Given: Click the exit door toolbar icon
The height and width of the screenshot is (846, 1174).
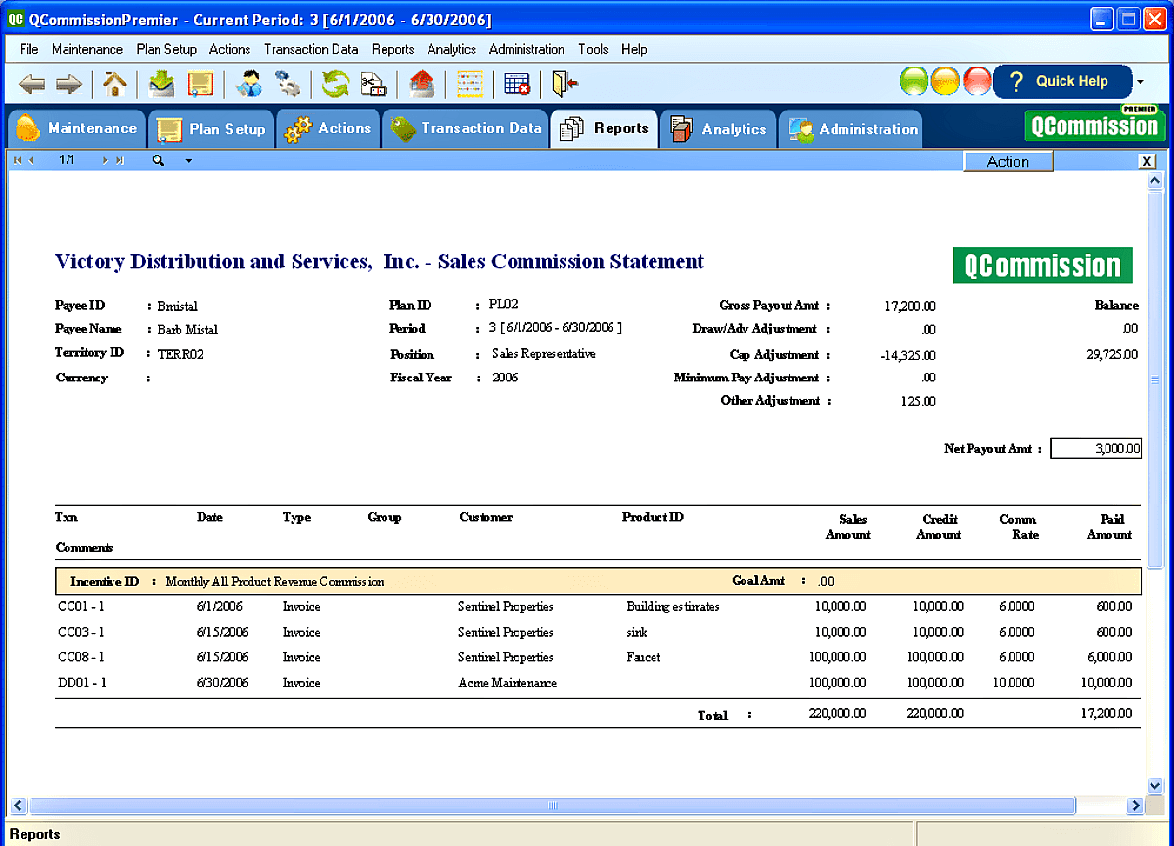Looking at the screenshot, I should (564, 84).
